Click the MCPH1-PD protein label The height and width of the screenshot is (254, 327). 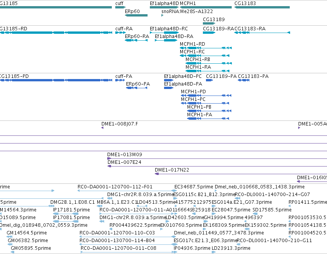193,92
